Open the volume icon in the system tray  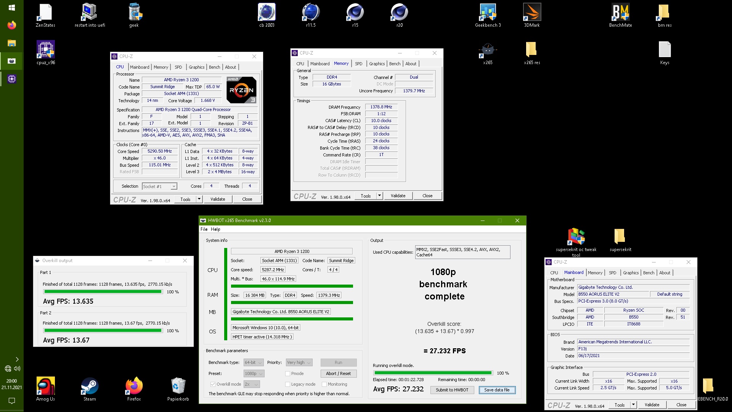pos(17,369)
